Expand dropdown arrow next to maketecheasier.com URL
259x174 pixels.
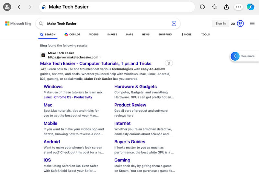coord(100,57)
